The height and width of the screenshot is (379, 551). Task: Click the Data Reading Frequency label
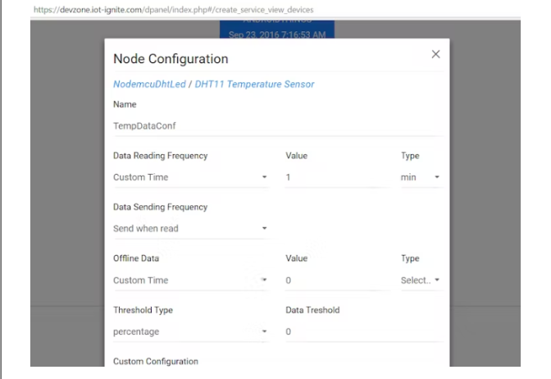click(160, 156)
